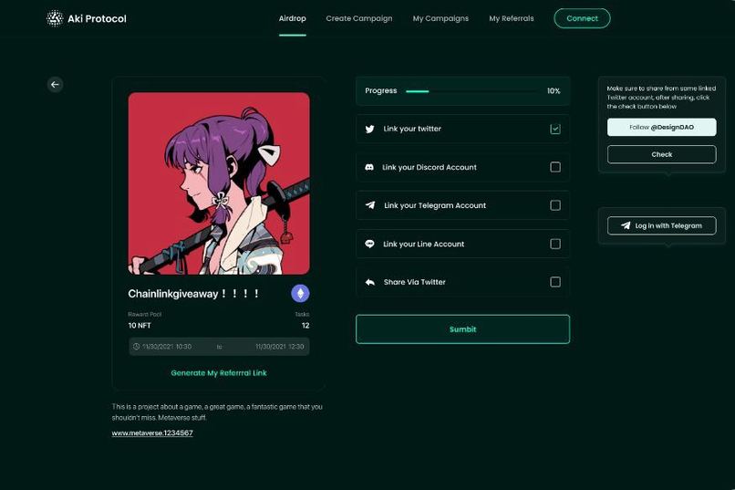Click the Sumbit button
The height and width of the screenshot is (490, 735).
coord(462,329)
